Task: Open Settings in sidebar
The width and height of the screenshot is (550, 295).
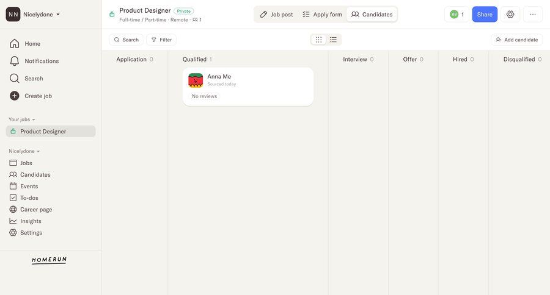Action: click(26, 233)
